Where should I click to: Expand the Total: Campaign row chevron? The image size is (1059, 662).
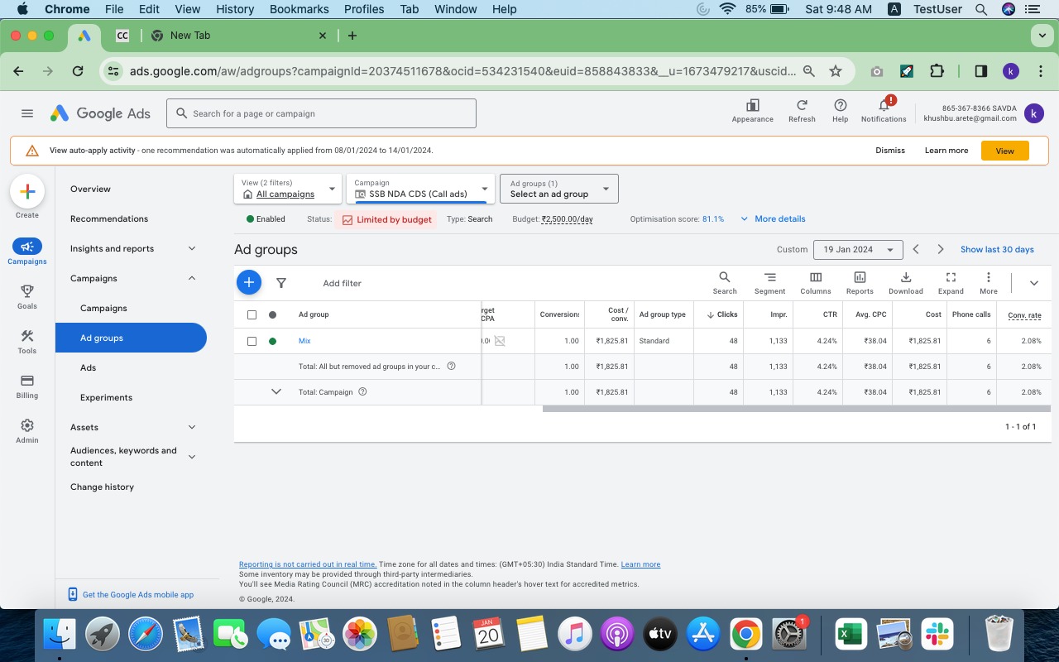click(276, 391)
